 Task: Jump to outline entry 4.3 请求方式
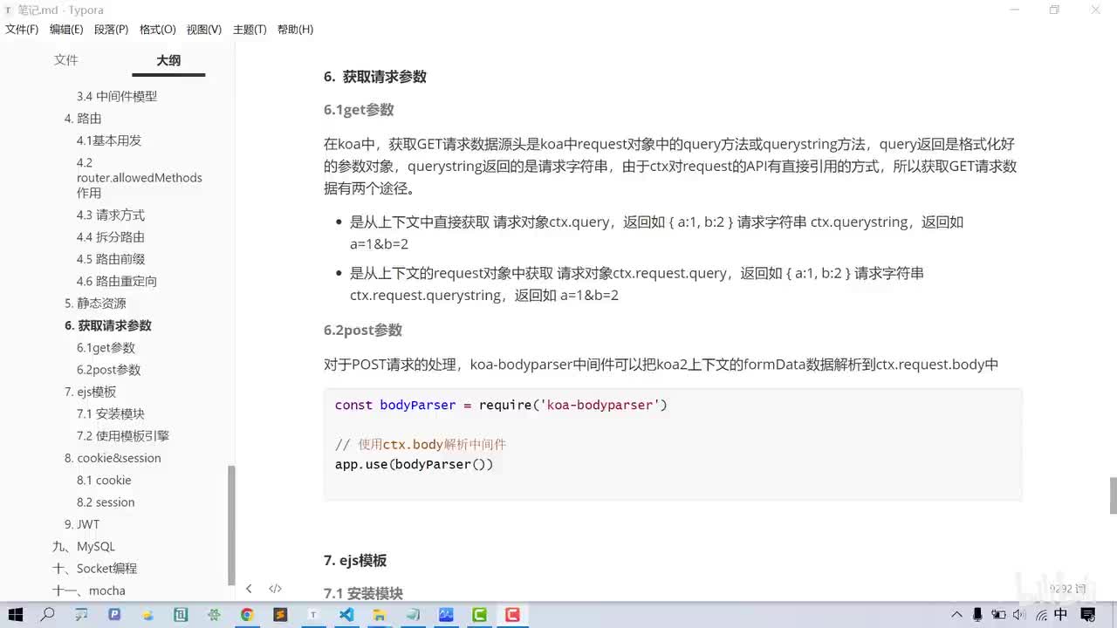point(111,215)
